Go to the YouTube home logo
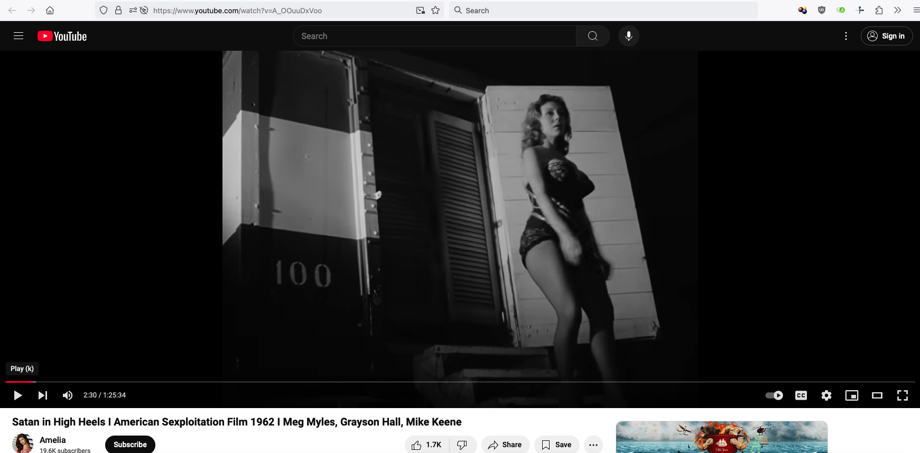This screenshot has width=920, height=453. (62, 36)
